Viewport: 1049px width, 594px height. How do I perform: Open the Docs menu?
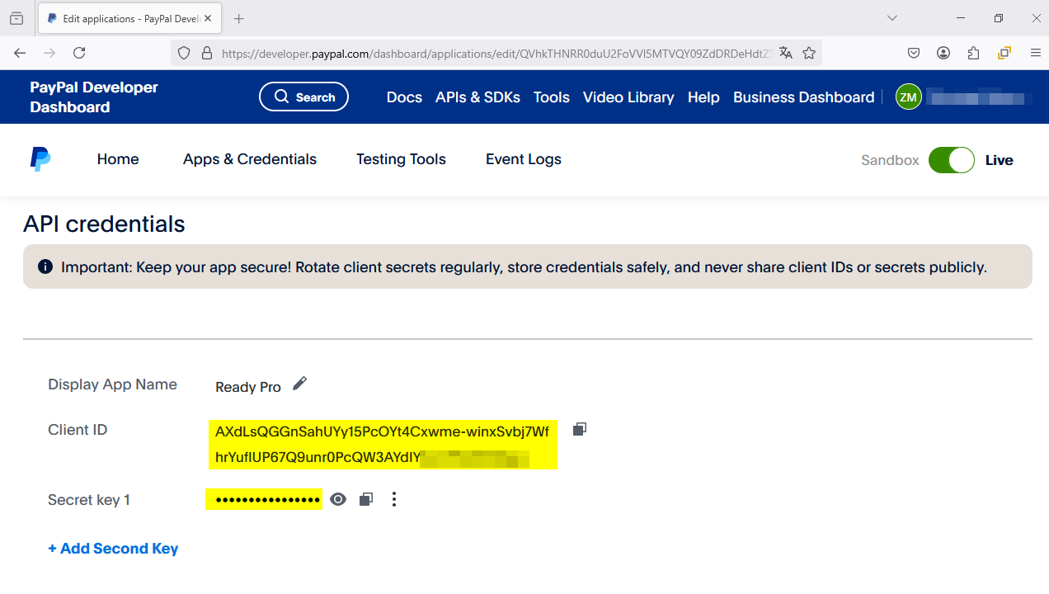(x=404, y=97)
